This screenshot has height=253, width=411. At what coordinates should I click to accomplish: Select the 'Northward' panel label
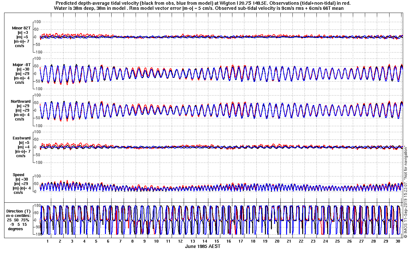click(x=21, y=102)
